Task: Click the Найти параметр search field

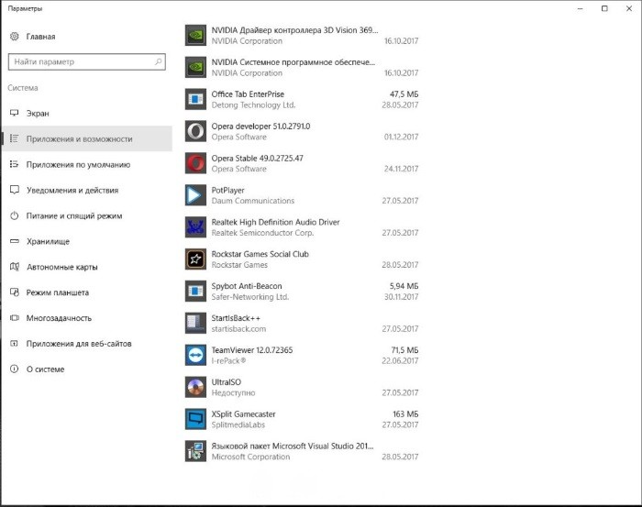Action: point(87,61)
